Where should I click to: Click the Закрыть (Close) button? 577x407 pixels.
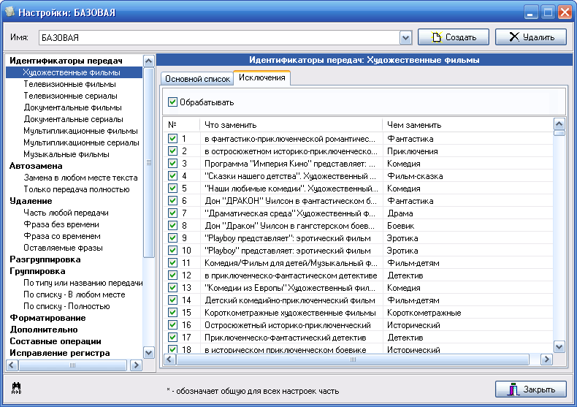[x=531, y=389]
